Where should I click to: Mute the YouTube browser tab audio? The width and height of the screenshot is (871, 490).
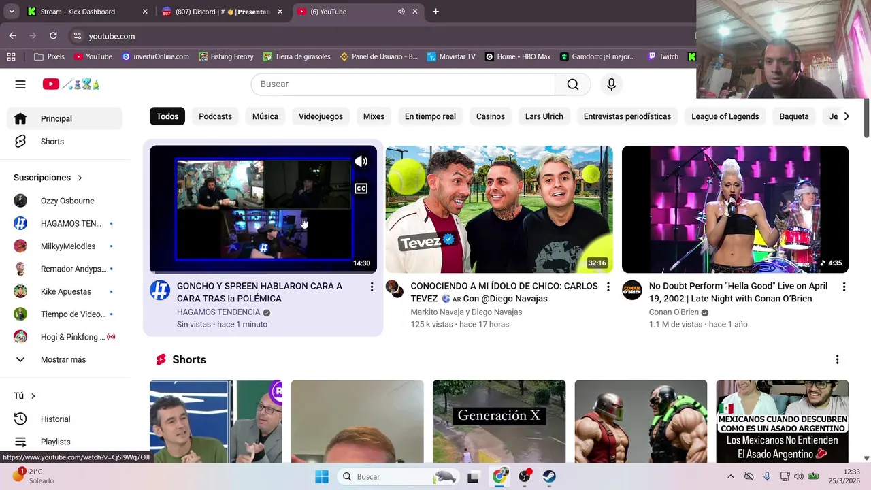click(x=401, y=12)
